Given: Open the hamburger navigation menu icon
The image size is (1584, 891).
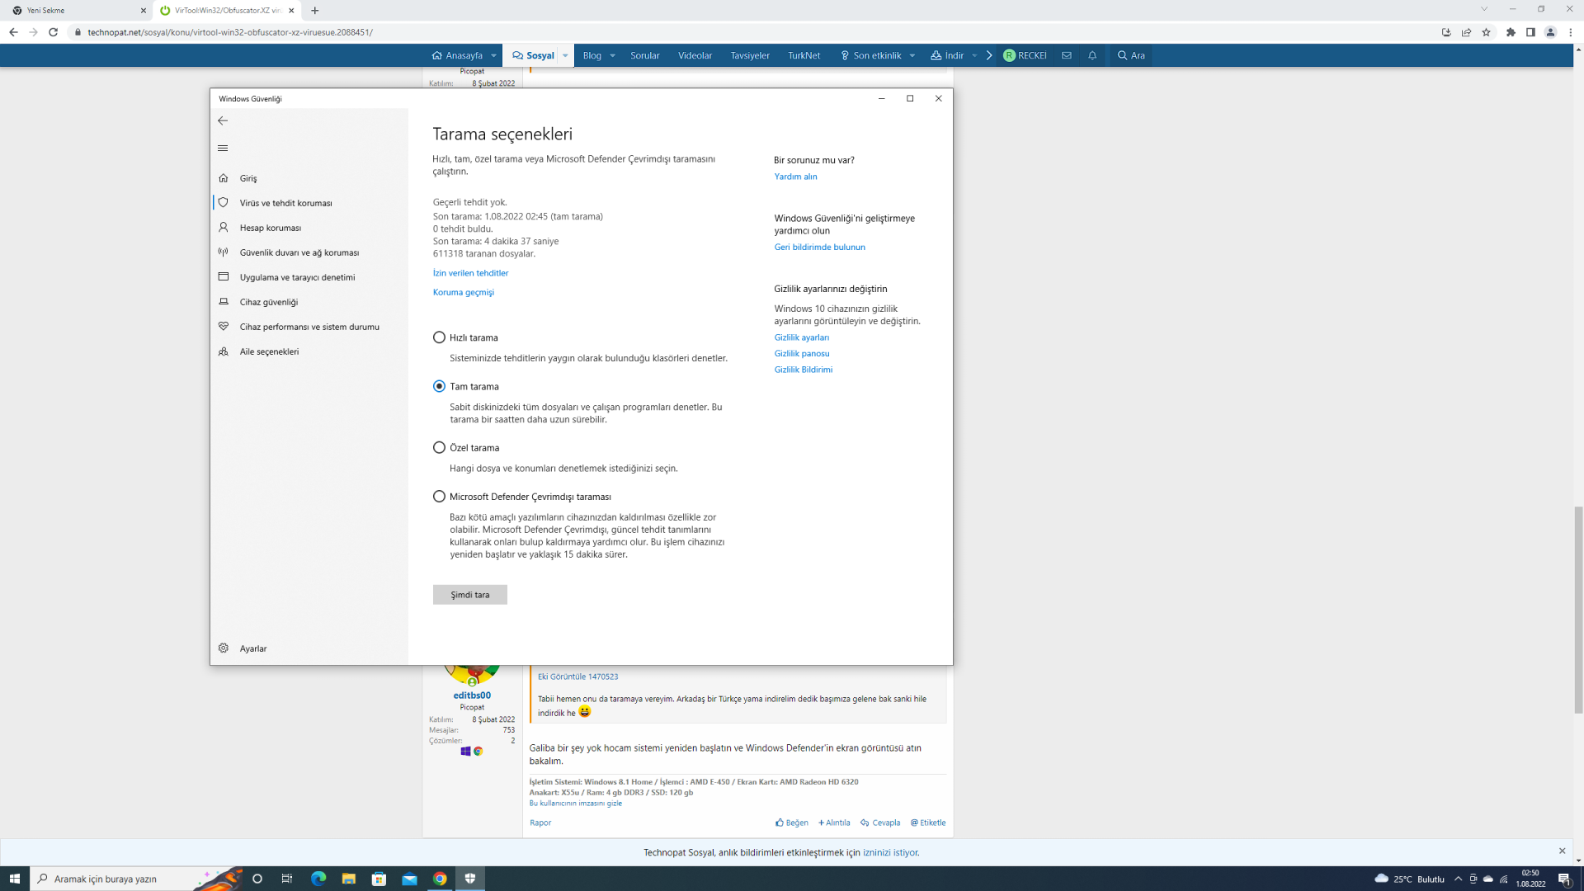Looking at the screenshot, I should (x=223, y=148).
